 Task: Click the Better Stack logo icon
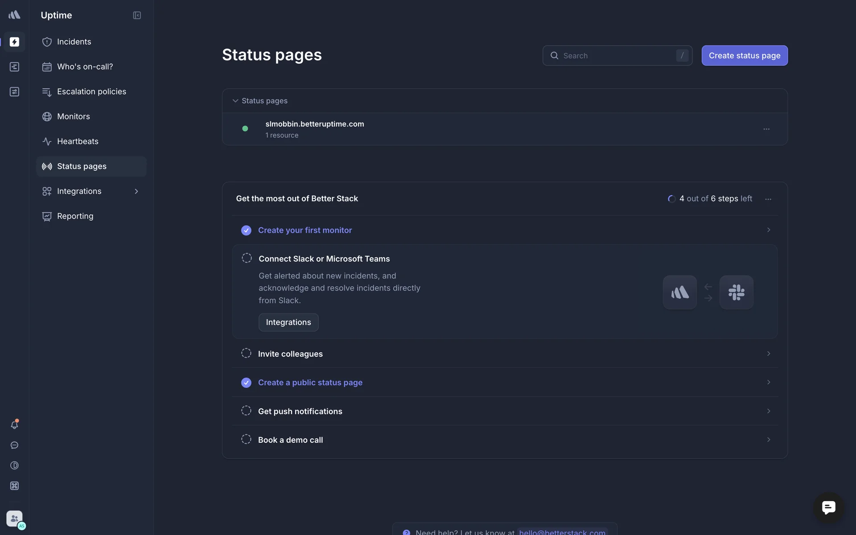coord(14,15)
